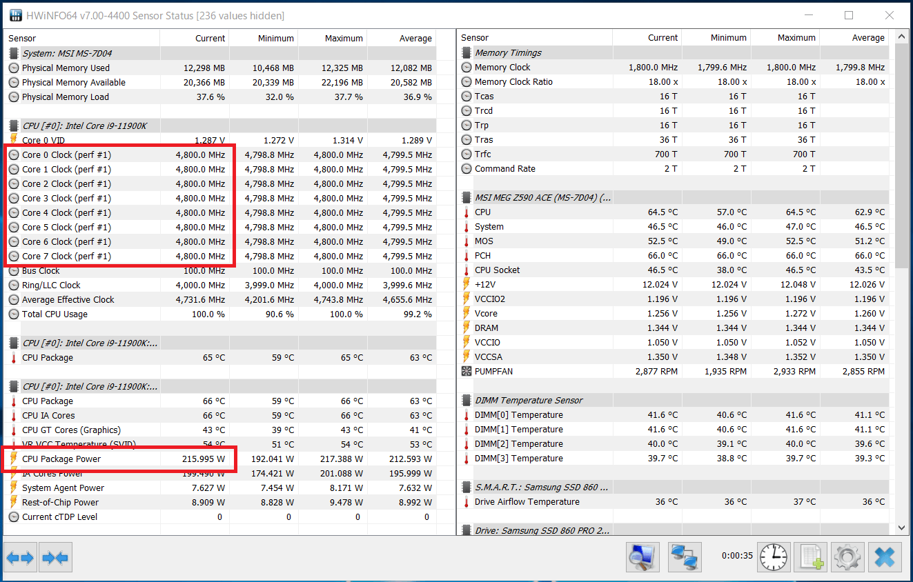Click the right pane scrollbar down arrow
The height and width of the screenshot is (582, 913).
(901, 528)
